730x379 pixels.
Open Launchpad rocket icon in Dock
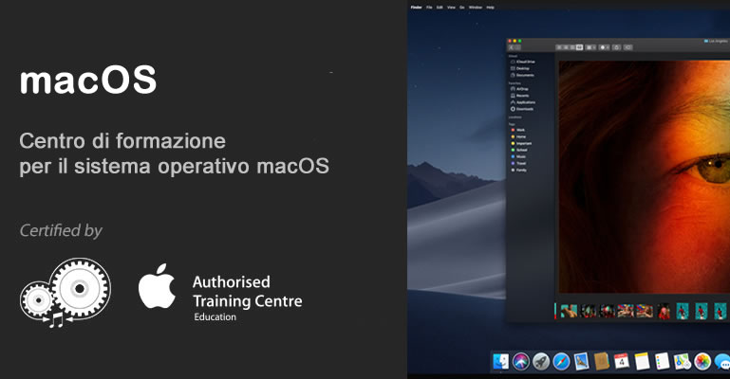click(x=541, y=361)
